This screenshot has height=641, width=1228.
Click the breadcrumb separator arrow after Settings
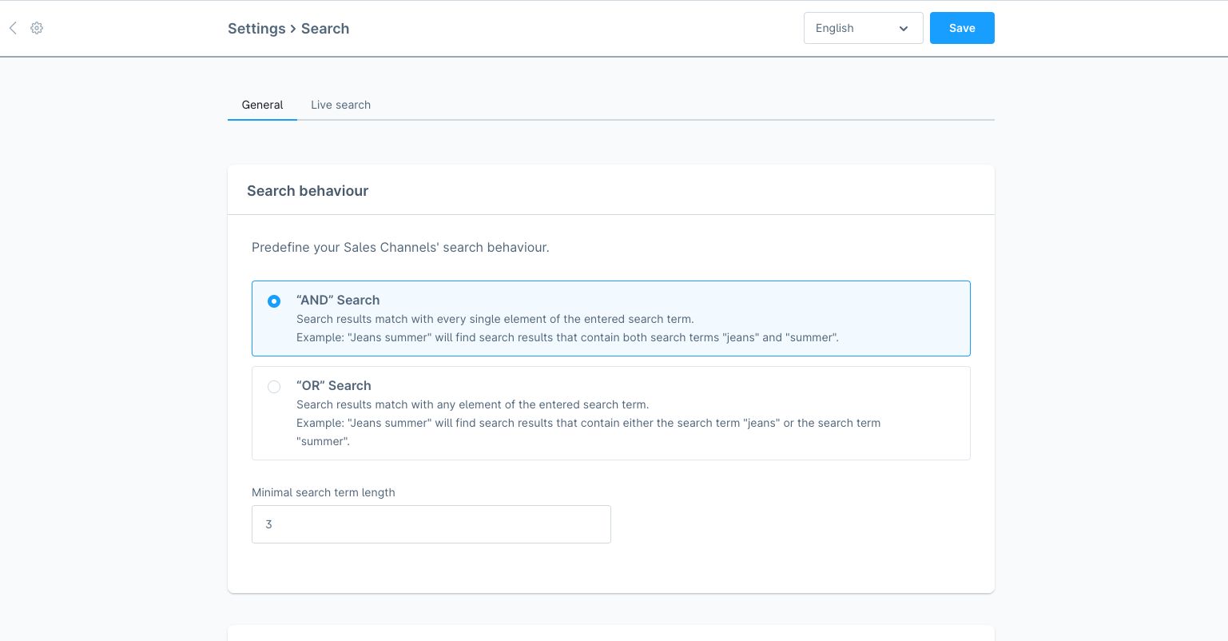pyautogui.click(x=292, y=29)
